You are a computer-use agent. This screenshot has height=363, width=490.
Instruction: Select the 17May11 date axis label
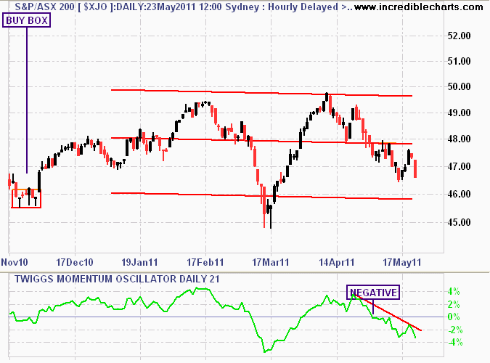(x=402, y=262)
